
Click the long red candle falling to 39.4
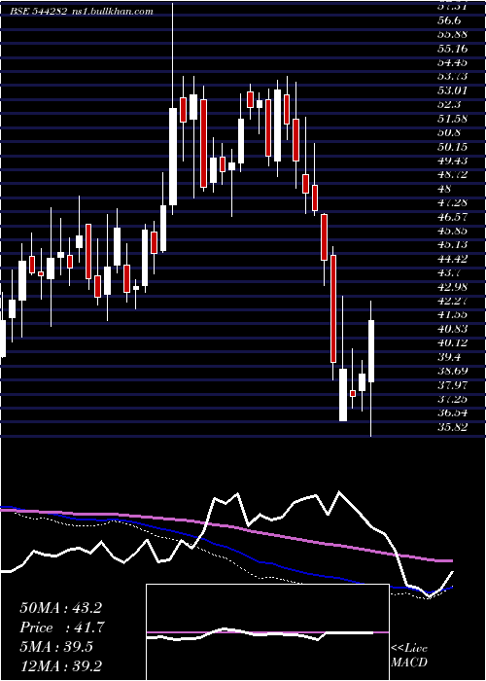333,308
